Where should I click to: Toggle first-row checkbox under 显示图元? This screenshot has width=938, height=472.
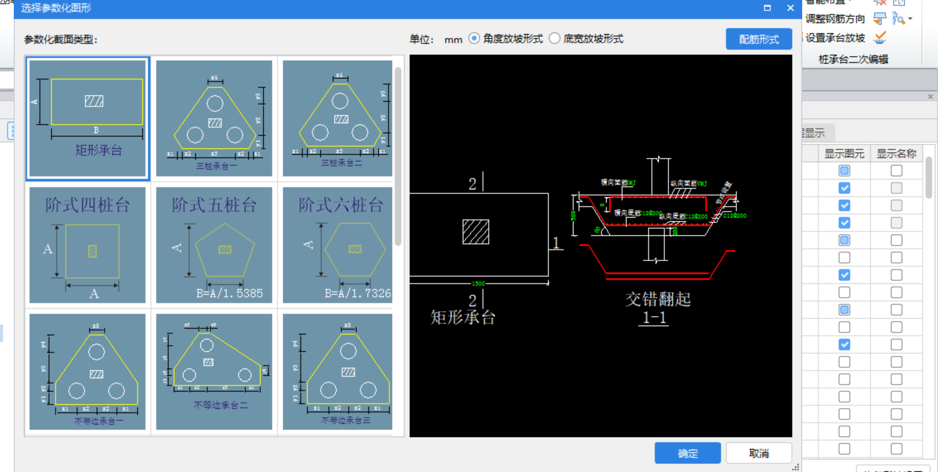[x=844, y=171]
